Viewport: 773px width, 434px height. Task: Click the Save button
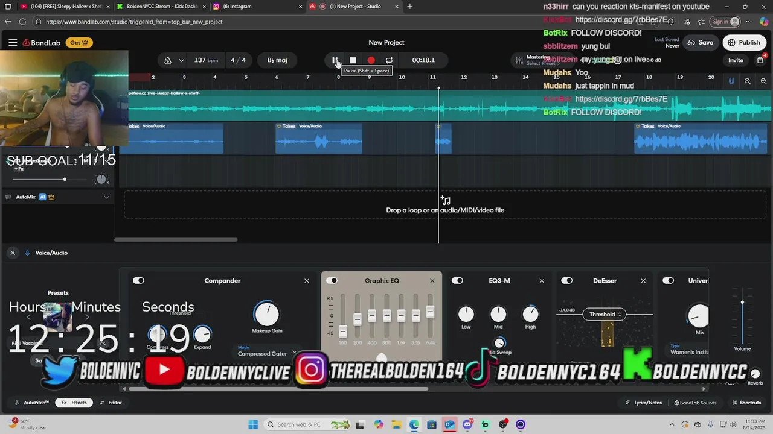pyautogui.click(x=700, y=43)
